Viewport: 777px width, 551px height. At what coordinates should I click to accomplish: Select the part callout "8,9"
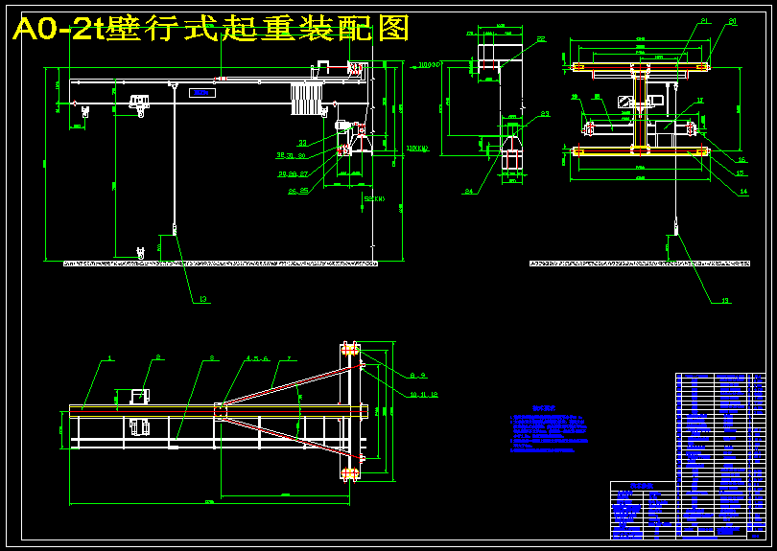click(x=417, y=376)
